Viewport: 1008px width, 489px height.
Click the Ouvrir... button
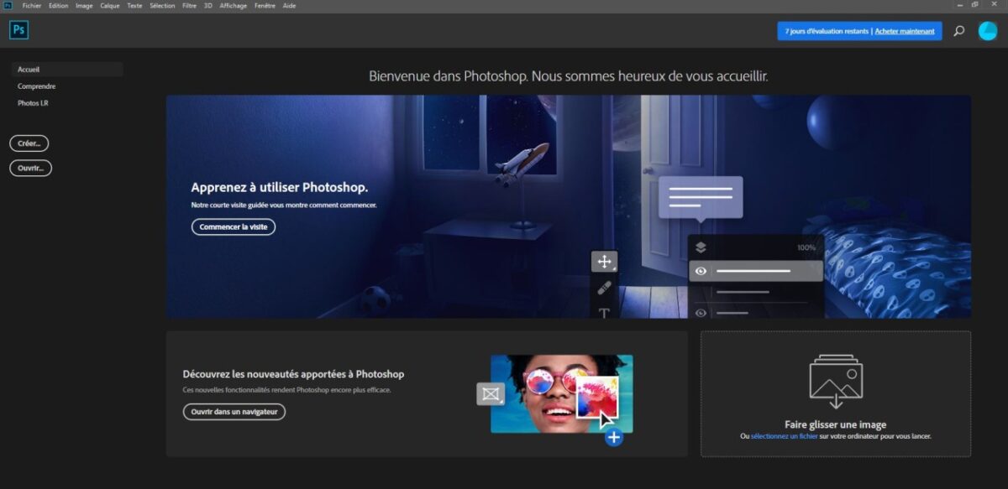(30, 168)
